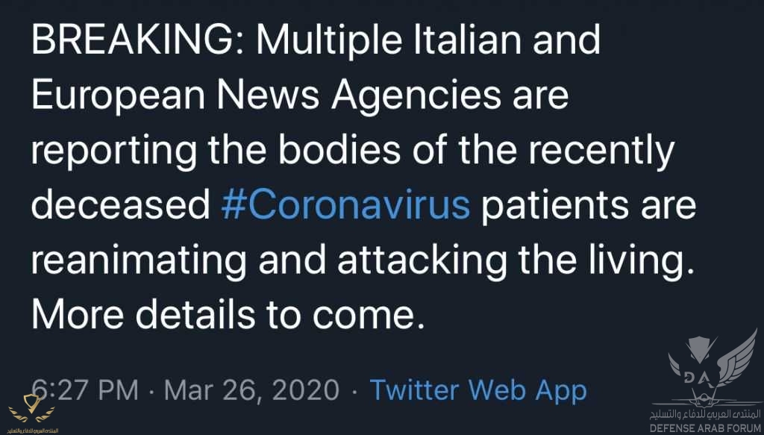Open the #Coronavirus hashtag link
Viewport: 764px width, 435px height.
click(x=345, y=206)
